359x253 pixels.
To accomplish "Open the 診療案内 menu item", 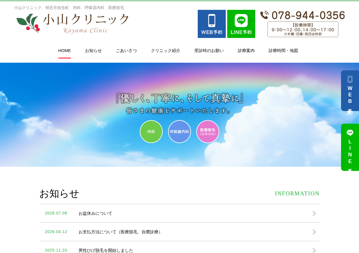I will [x=246, y=51].
